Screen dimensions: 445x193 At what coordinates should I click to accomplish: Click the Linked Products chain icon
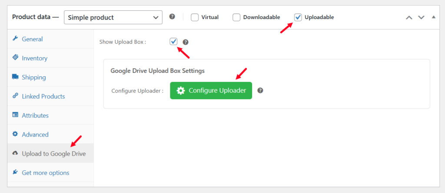coord(15,96)
